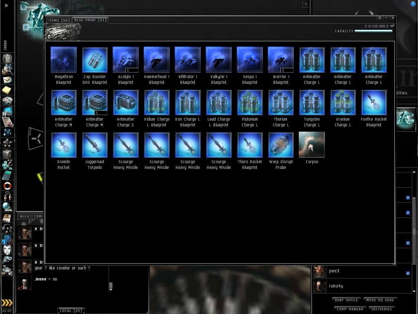The width and height of the screenshot is (418, 314).
Task: Open the mail envelope icon
Action: tap(7, 80)
